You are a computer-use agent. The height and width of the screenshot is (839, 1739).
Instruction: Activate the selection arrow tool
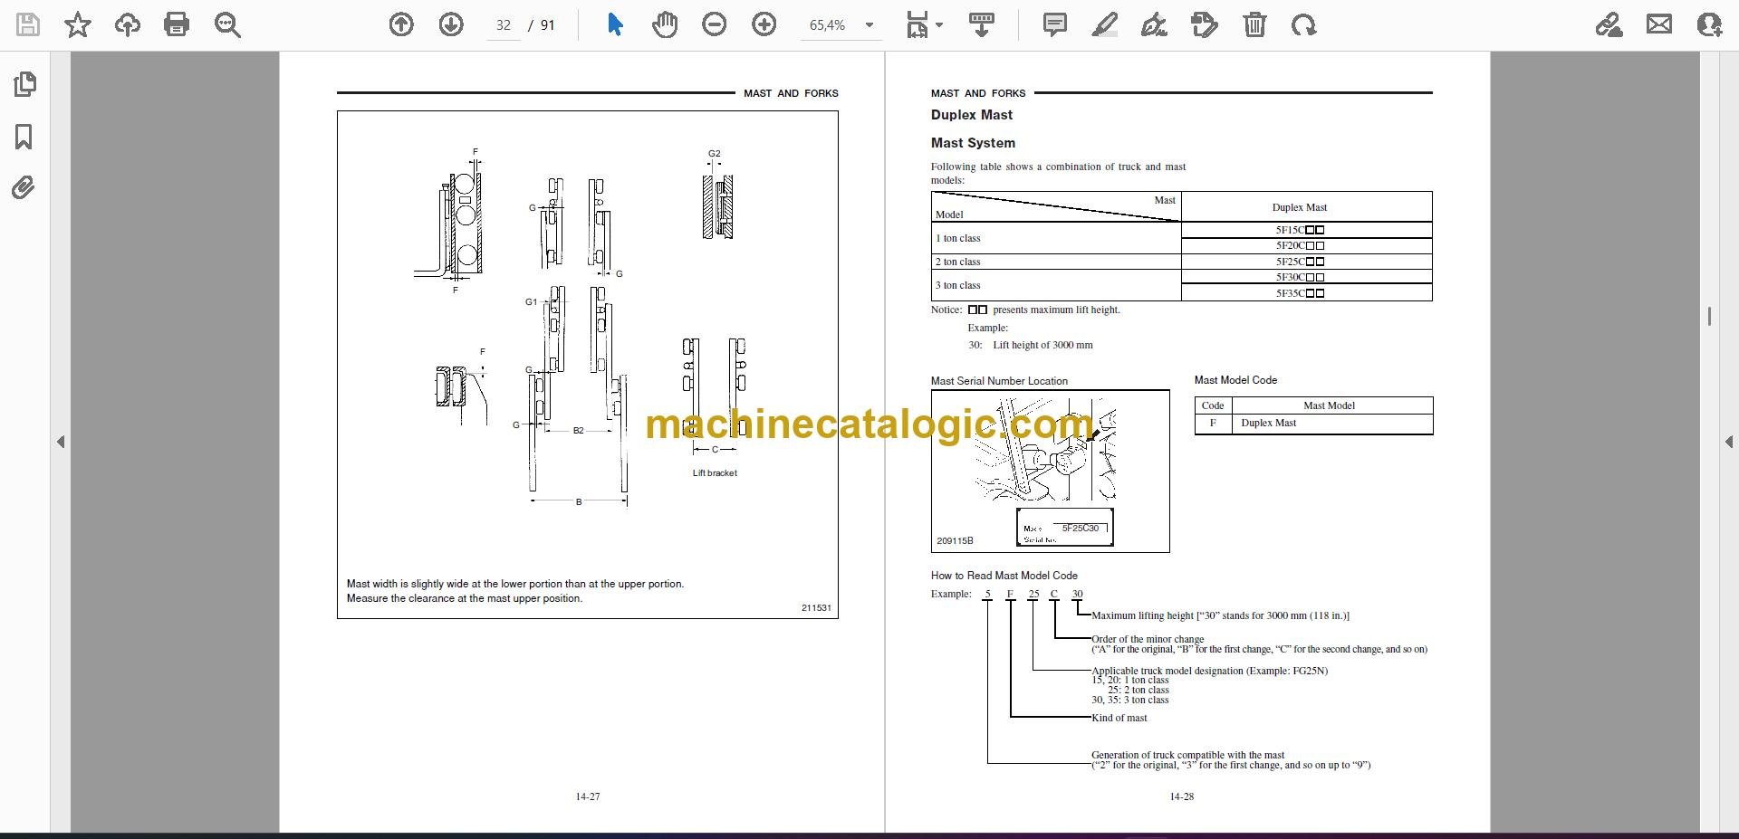coord(615,24)
